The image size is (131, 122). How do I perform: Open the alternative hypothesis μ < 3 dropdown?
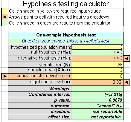98,59
